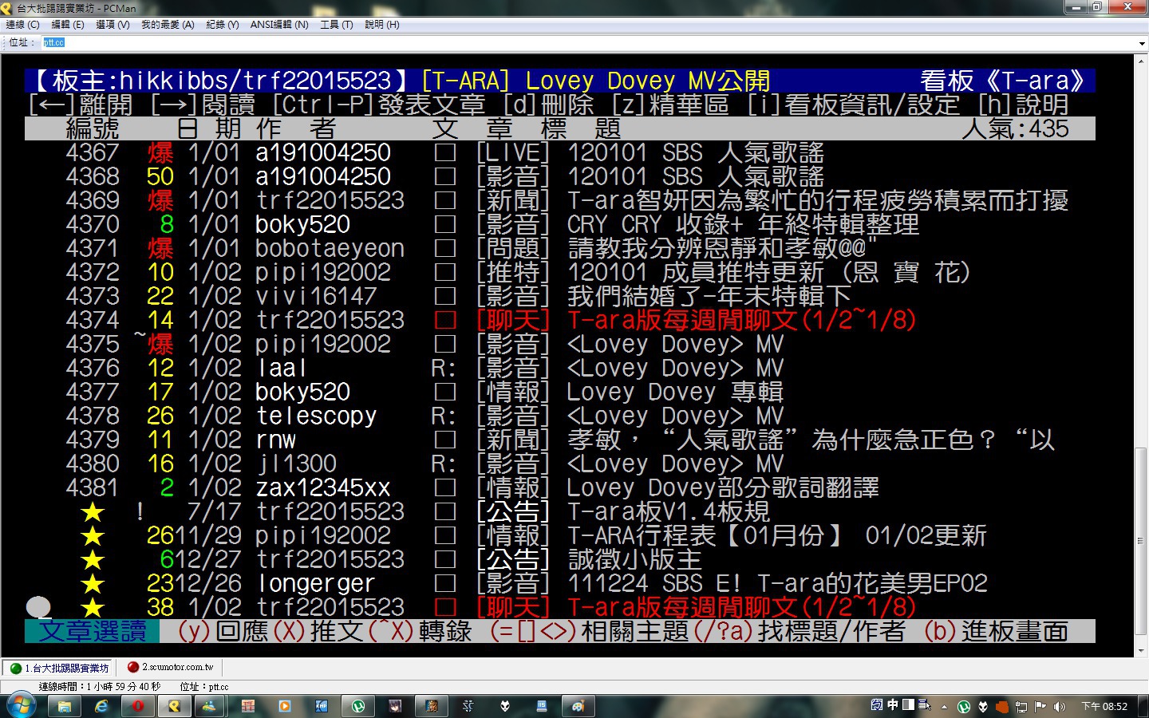1149x718 pixels.
Task: Select pinned post 111224 SBS E! T-ara的花美男EP02
Action: [559, 583]
